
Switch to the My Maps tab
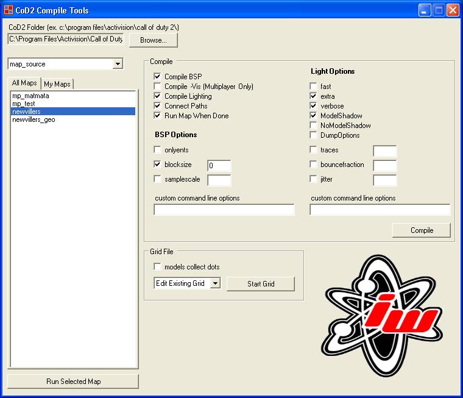57,84
